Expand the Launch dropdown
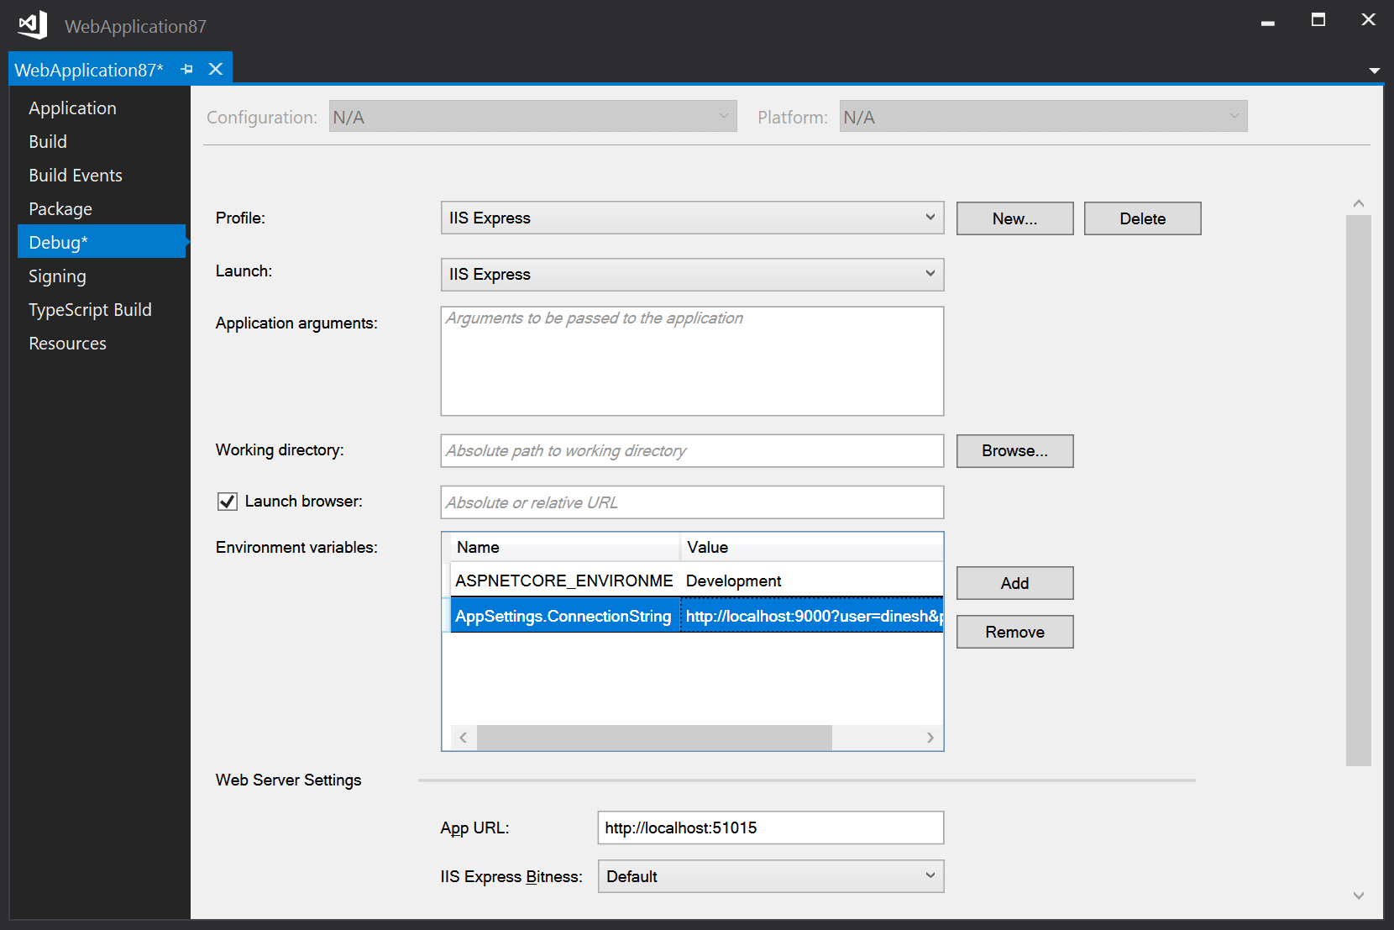 (x=692, y=275)
